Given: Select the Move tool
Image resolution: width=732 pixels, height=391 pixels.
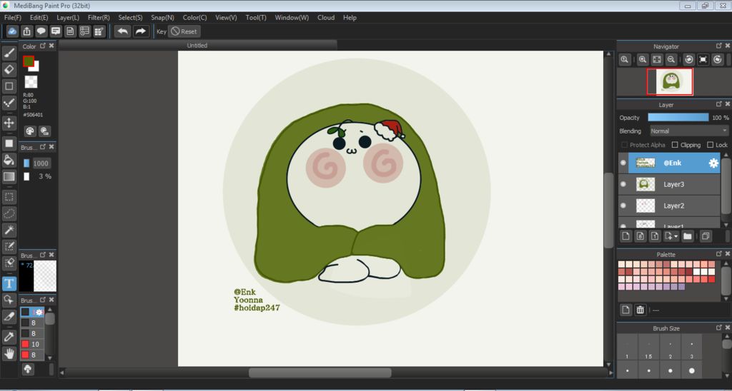Looking at the screenshot, I should coord(9,123).
